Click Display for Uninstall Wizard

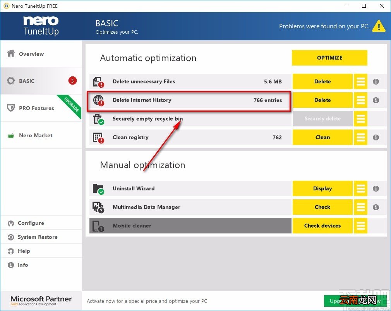coord(322,188)
